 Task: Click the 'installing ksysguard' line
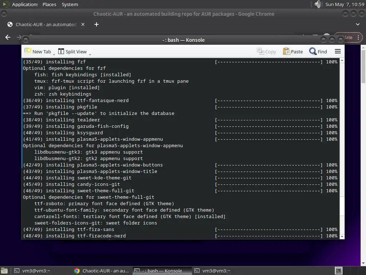click(63, 132)
